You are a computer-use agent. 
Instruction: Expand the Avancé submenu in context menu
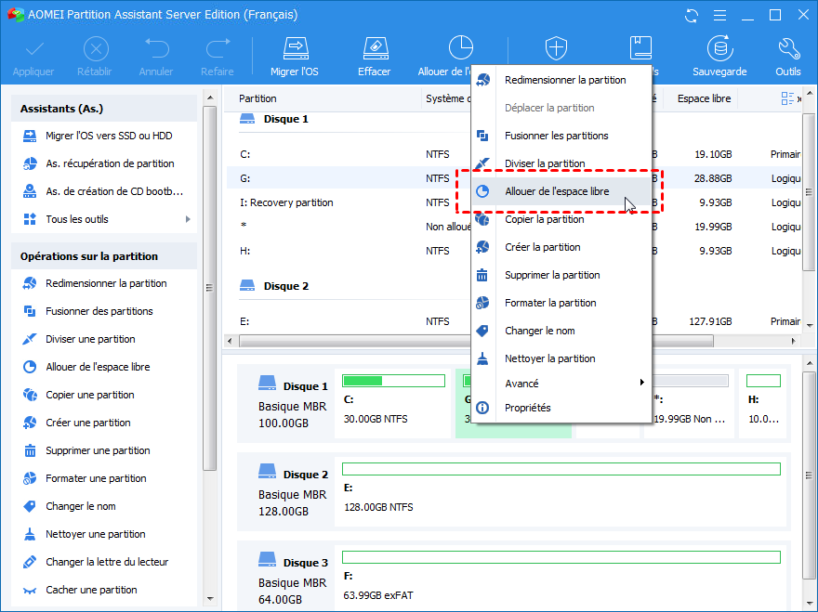pyautogui.click(x=561, y=384)
